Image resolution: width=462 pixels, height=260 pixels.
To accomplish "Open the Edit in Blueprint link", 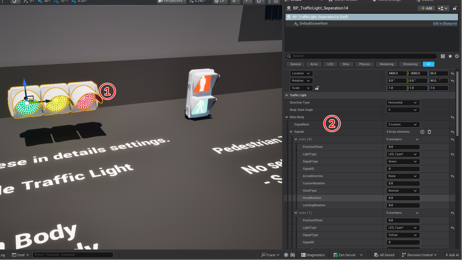I will tap(445, 24).
